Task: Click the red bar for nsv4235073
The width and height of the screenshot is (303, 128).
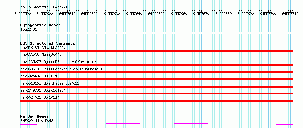Action: (x=157, y=65)
